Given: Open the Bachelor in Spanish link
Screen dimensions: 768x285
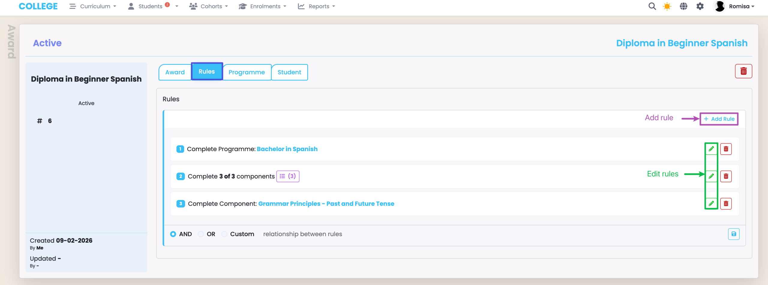Looking at the screenshot, I should (287, 149).
